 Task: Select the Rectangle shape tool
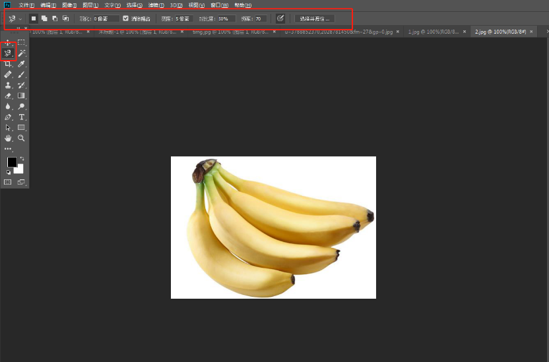pos(21,128)
